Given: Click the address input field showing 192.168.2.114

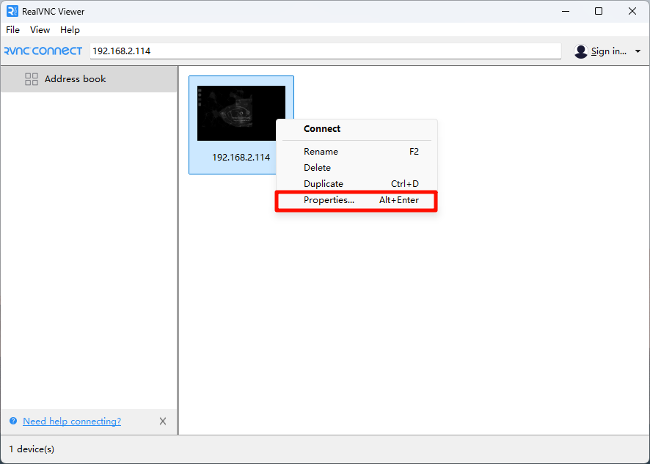Looking at the screenshot, I should pyautogui.click(x=323, y=51).
